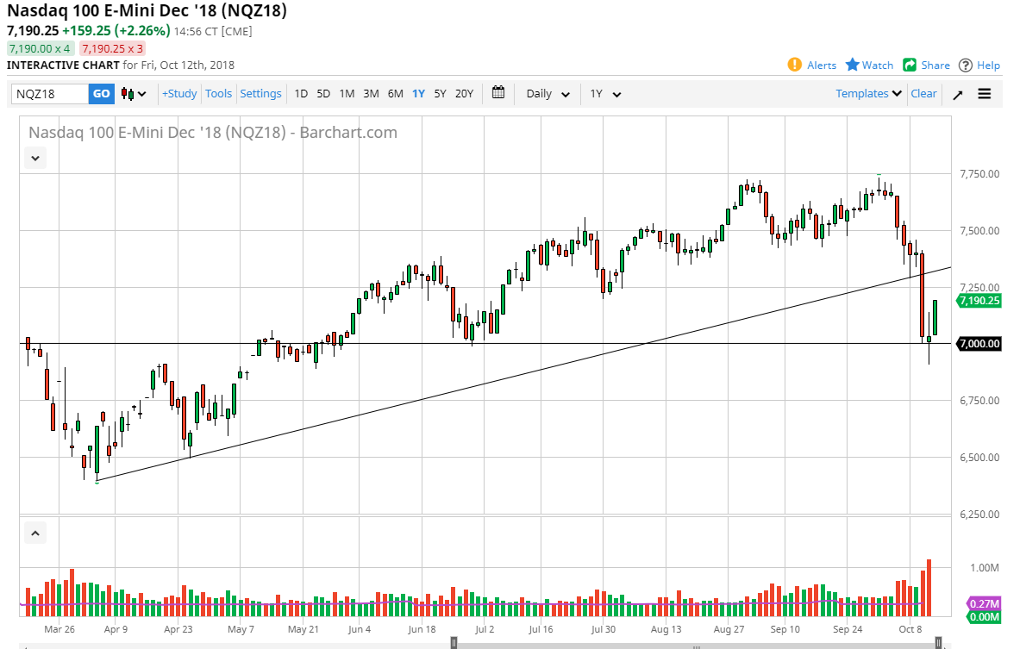
Task: Add symbol to Watch list star
Action: click(852, 65)
